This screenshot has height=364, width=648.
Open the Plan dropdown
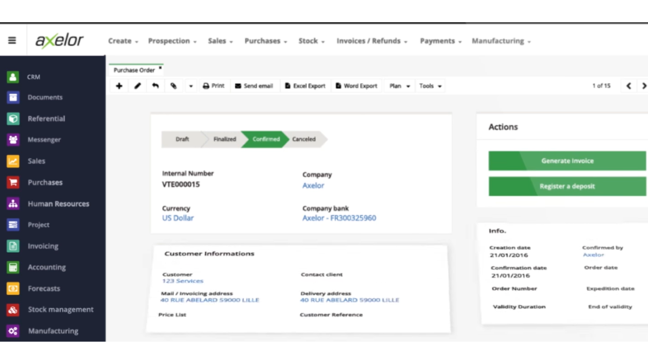399,86
